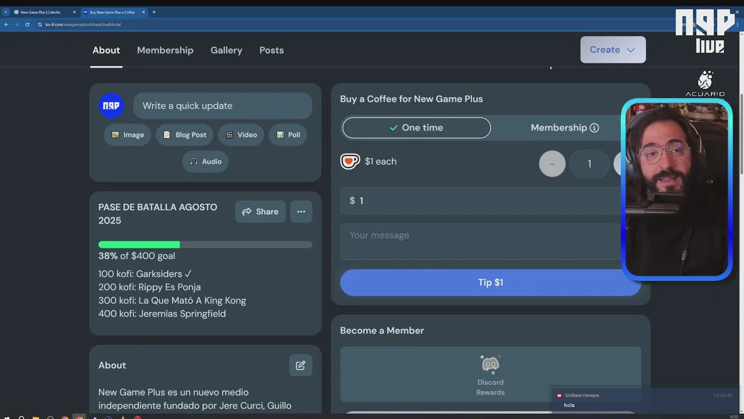
Task: Click 'Buy a Coffee for New Game Plus' heading
Action: point(412,99)
